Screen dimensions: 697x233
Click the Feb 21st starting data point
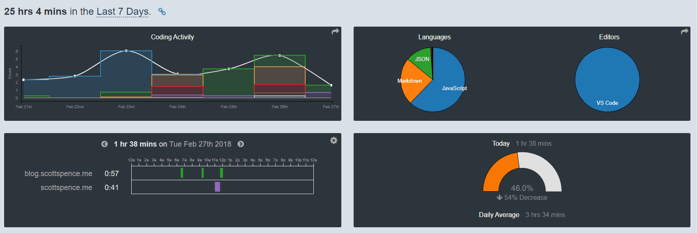(23, 80)
